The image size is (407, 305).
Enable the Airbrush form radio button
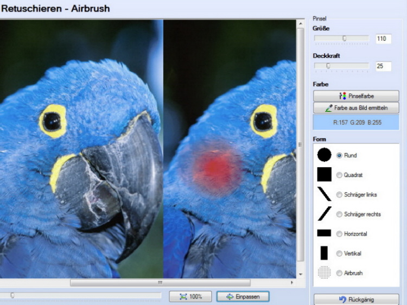[340, 273]
